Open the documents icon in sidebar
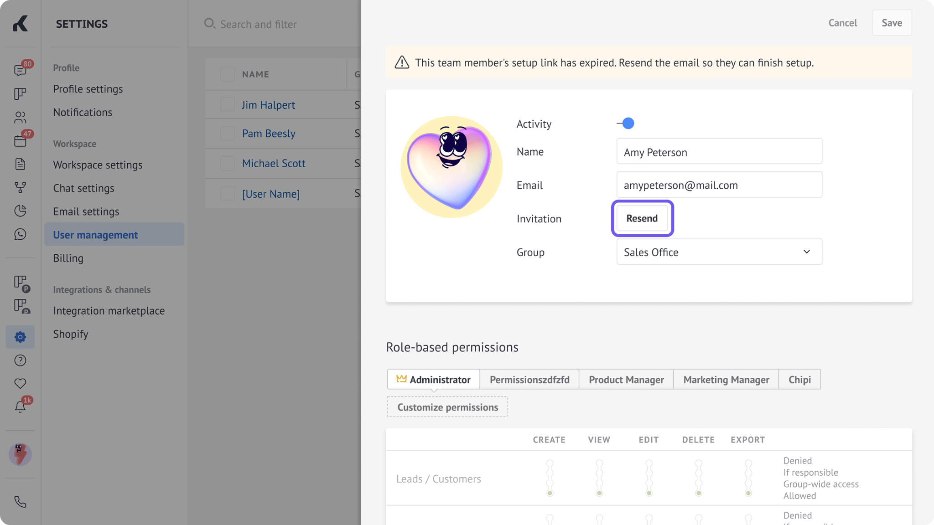The height and width of the screenshot is (525, 934). tap(20, 164)
